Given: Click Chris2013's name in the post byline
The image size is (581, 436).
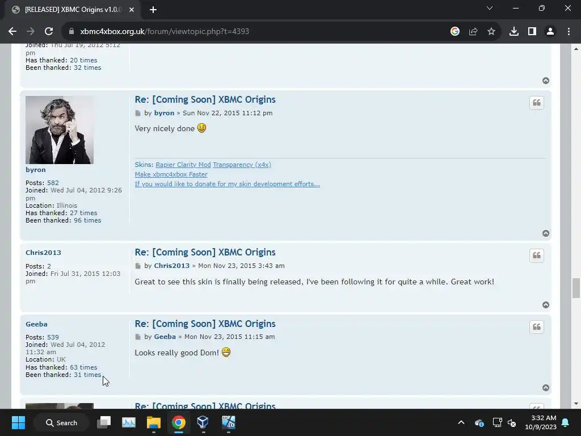Looking at the screenshot, I should click(x=171, y=266).
